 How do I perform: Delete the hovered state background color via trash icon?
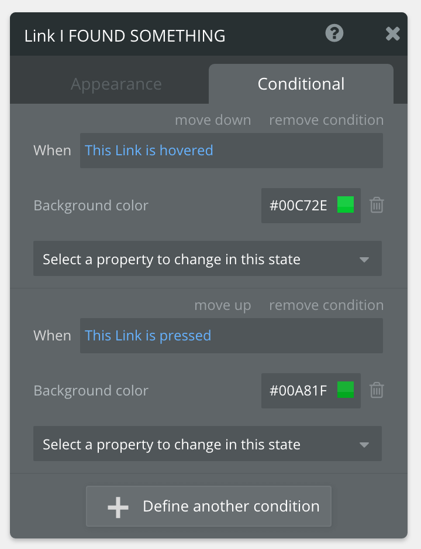(377, 205)
